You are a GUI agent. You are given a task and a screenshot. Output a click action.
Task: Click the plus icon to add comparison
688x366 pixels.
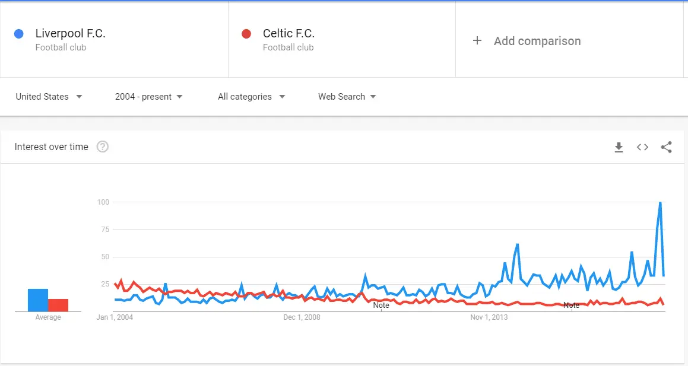[477, 41]
